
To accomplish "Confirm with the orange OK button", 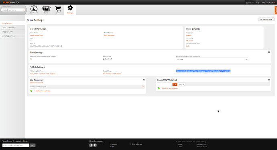I will point(175,84).
